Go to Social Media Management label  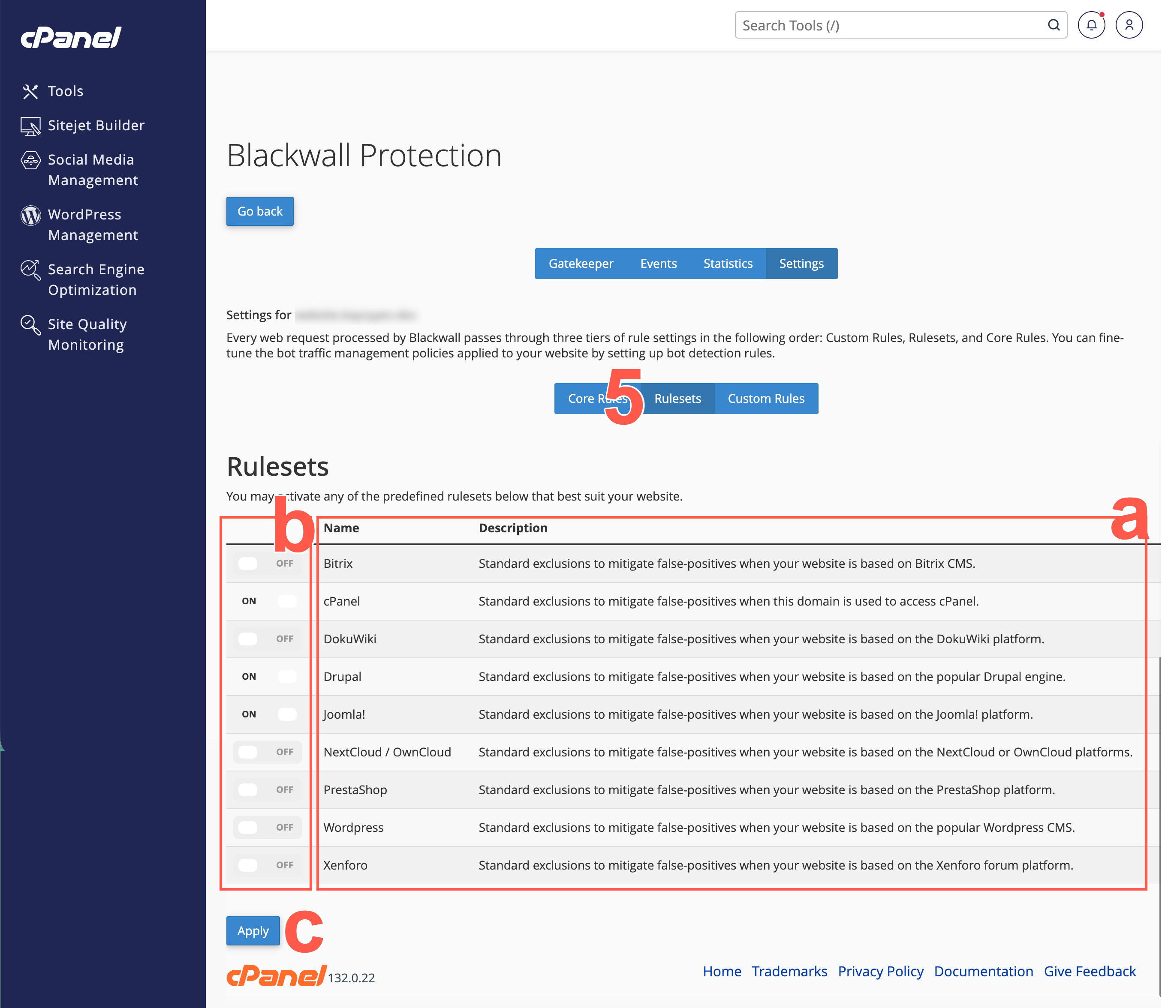click(93, 170)
